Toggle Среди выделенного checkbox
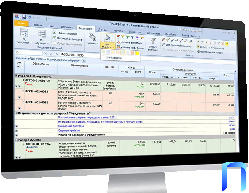The image size is (249, 193). (x=54, y=43)
